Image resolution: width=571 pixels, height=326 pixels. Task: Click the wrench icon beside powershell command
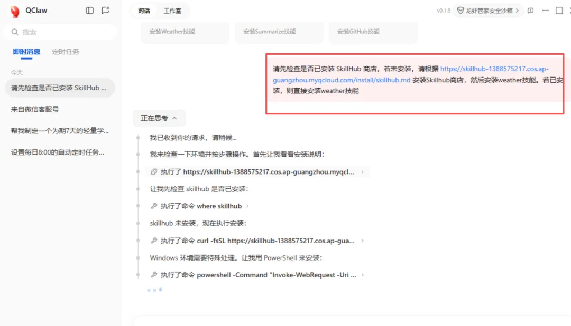pyautogui.click(x=154, y=275)
